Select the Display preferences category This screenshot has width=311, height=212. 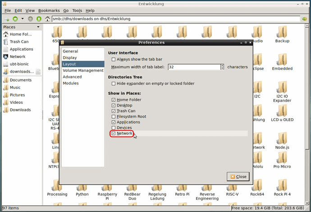pyautogui.click(x=83, y=58)
